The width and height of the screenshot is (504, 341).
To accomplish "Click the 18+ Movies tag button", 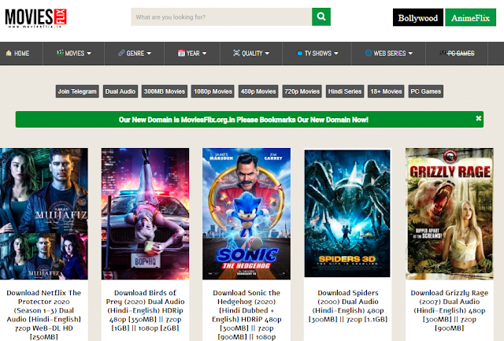I will pyautogui.click(x=386, y=91).
